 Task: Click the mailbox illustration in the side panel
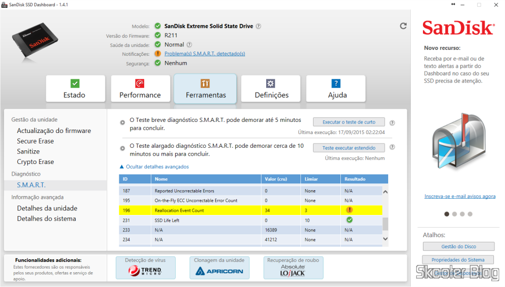[x=459, y=142]
